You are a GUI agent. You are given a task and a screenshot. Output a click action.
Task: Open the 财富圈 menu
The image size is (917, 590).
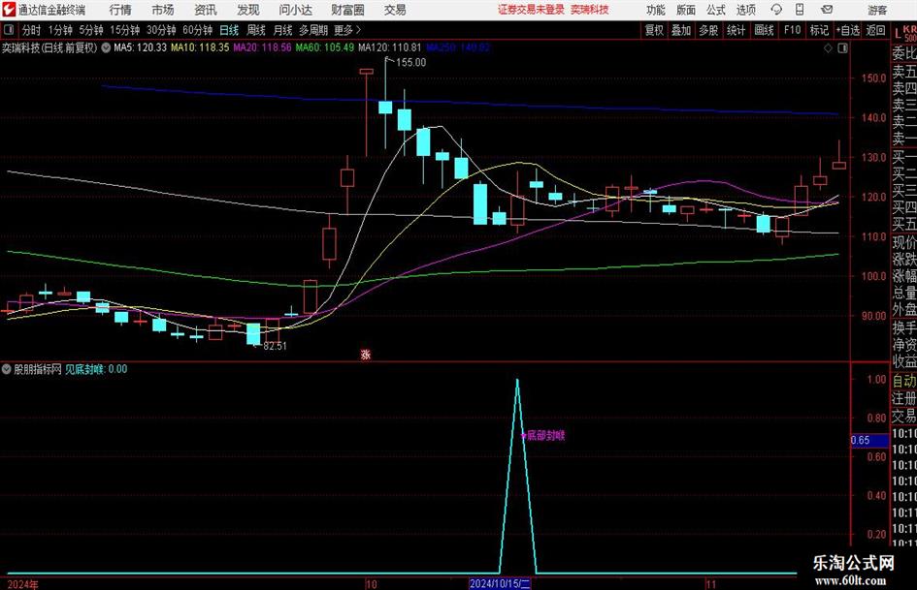coord(347,10)
